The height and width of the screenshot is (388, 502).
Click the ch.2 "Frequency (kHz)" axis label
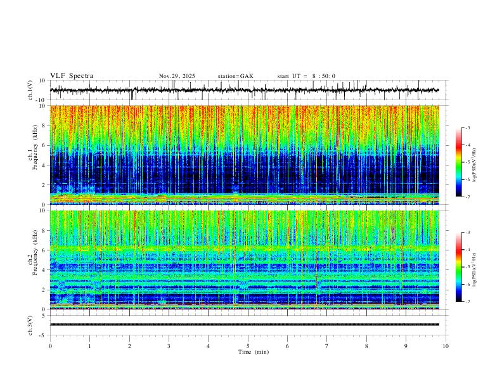pyautogui.click(x=35, y=252)
